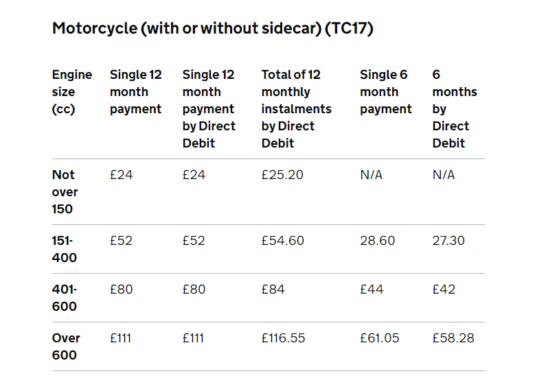Select the 28.60 six month payment cell

click(377, 241)
